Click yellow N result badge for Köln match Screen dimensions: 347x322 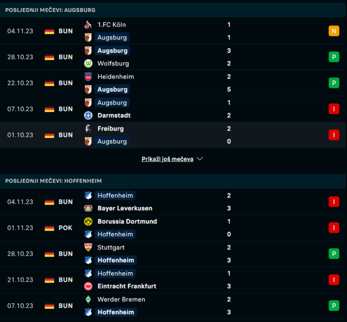[334, 31]
